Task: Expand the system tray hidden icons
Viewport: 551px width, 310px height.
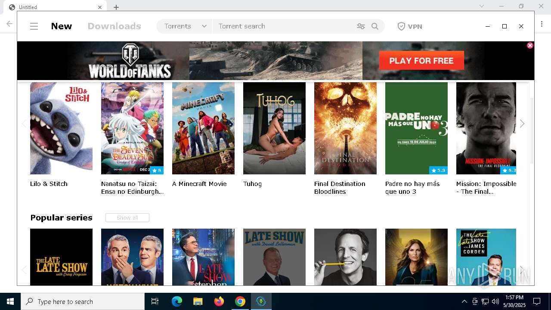Action: 464,301
